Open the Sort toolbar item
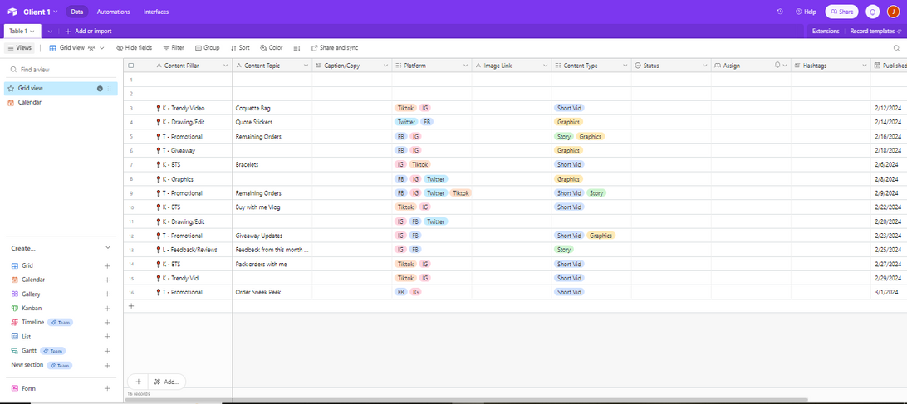 pos(240,48)
